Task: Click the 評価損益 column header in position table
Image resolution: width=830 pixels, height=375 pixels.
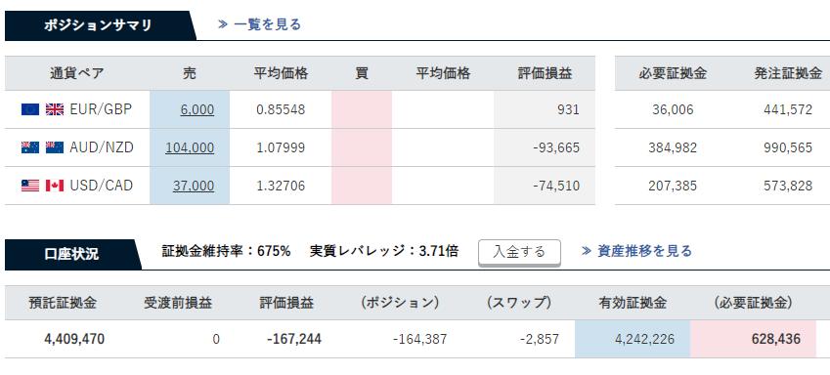Action: 545,73
